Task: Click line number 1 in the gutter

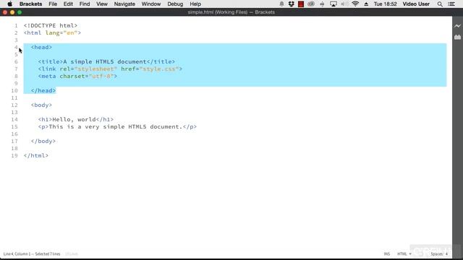Action: [16, 26]
